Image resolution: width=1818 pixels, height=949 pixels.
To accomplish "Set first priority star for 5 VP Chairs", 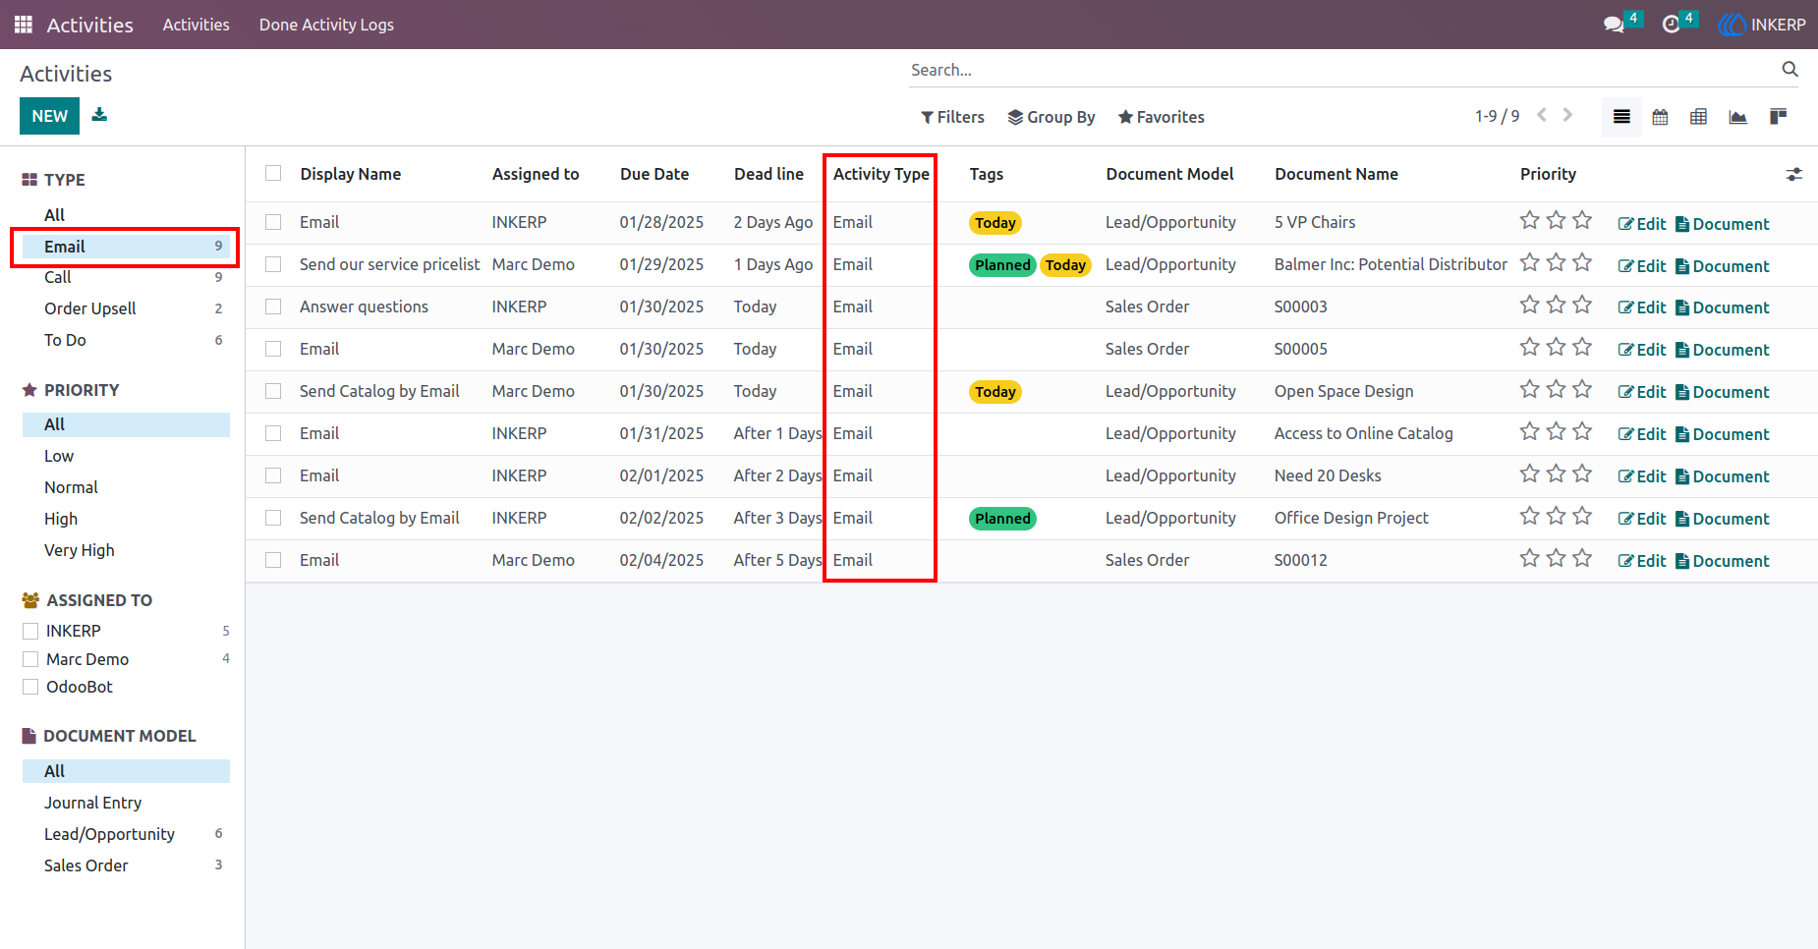I will 1529,220.
